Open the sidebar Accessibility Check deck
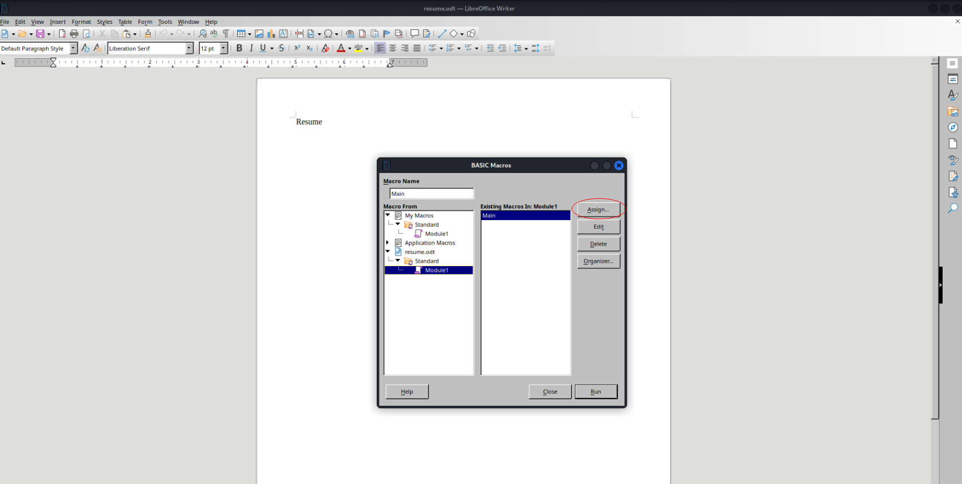The height and width of the screenshot is (484, 962). pyautogui.click(x=953, y=192)
